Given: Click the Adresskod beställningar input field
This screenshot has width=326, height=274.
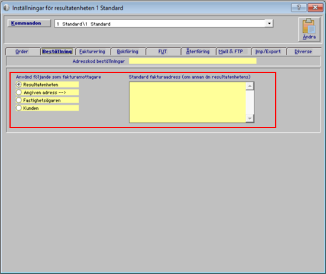Looking at the screenshot, I should 193,61.
